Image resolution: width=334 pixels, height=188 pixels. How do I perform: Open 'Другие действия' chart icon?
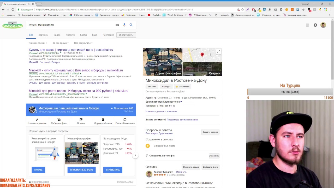pyautogui.click(x=103, y=120)
